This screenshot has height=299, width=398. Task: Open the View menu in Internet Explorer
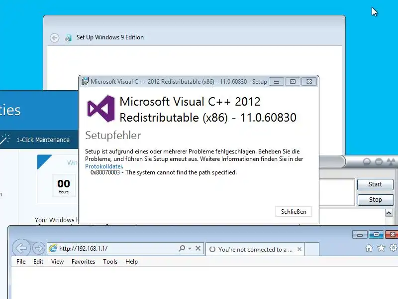pos(57,262)
